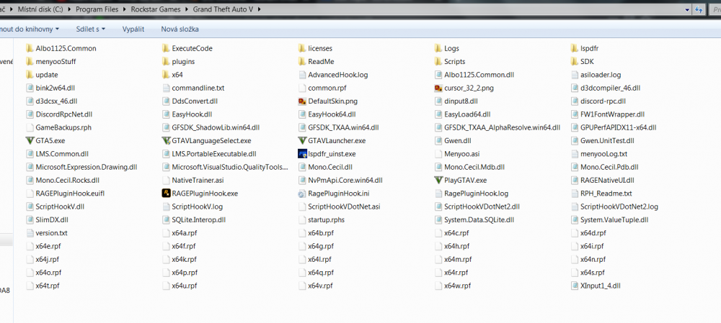Select the plugins folder icon
721x323 pixels.
166,61
